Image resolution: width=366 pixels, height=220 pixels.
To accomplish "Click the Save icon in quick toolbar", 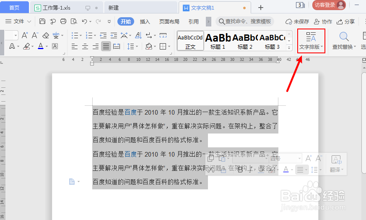I will (x=42, y=21).
